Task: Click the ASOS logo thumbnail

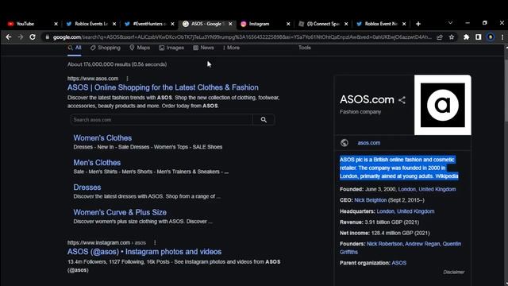Action: pyautogui.click(x=443, y=105)
